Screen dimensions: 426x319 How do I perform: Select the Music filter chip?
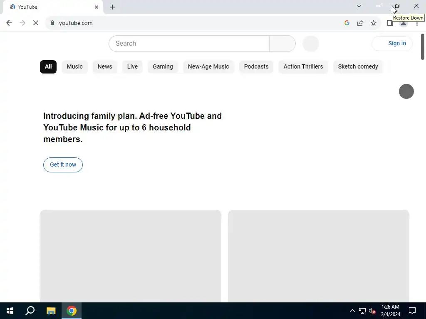click(x=75, y=67)
